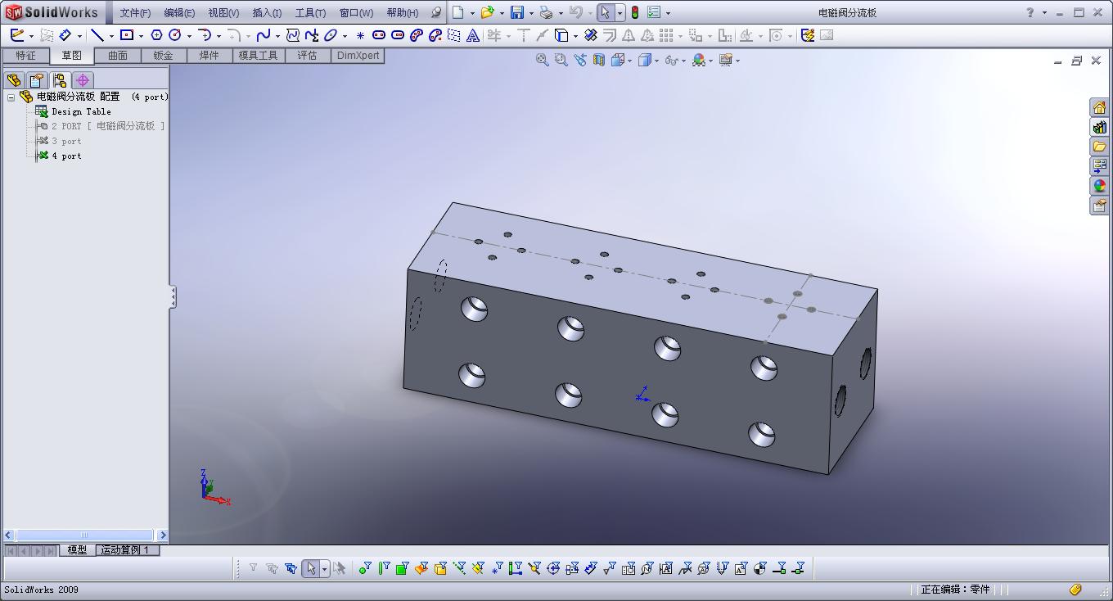1113x601 pixels.
Task: Click the Print icon
Action: [x=547, y=12]
